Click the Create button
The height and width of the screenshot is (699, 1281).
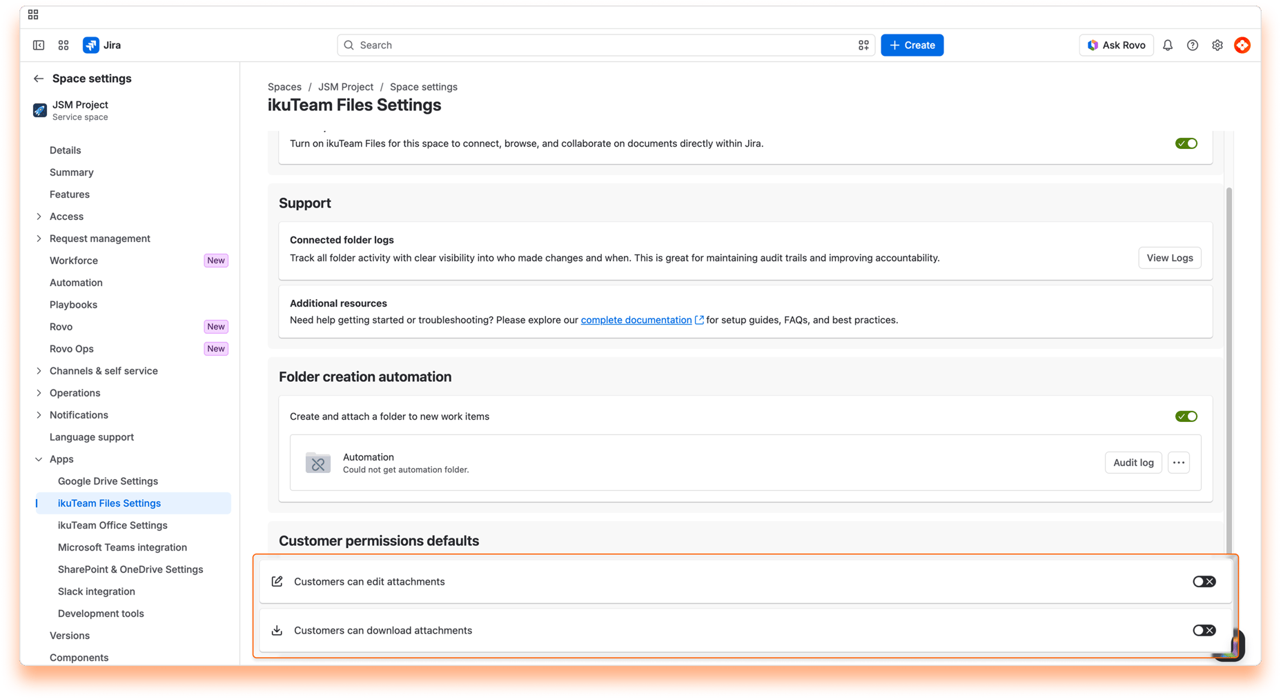(912, 45)
